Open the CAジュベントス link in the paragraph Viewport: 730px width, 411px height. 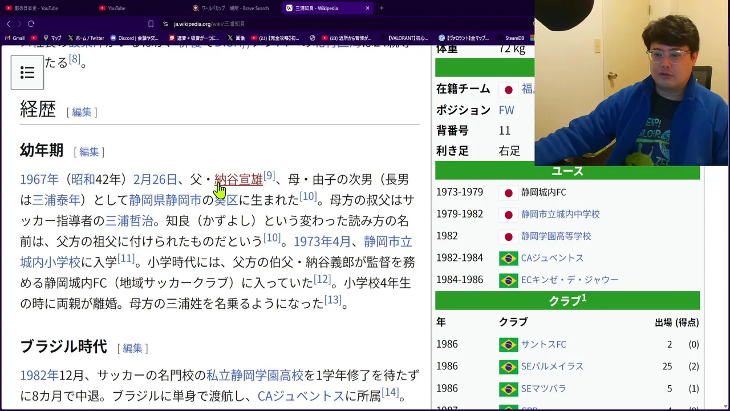pos(301,396)
